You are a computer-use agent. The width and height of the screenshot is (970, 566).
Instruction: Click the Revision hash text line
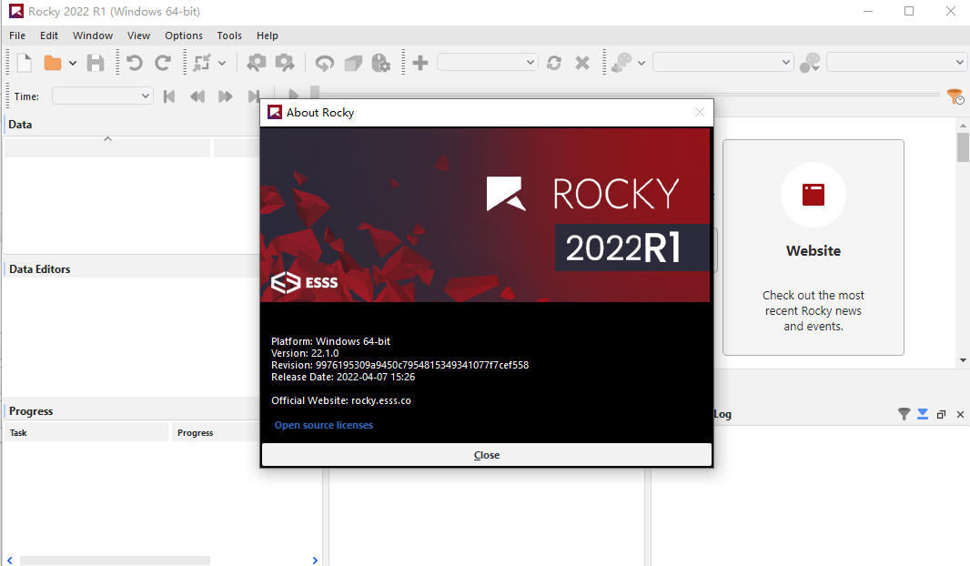(x=399, y=365)
